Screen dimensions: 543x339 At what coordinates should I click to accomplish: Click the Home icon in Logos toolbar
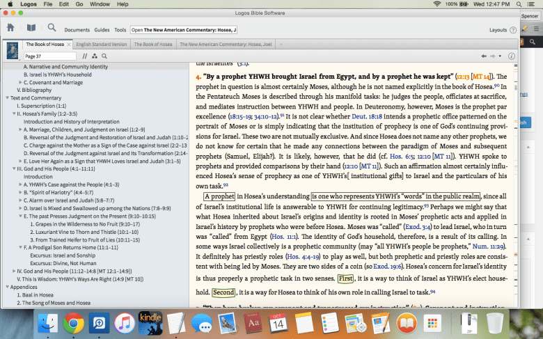10,29
